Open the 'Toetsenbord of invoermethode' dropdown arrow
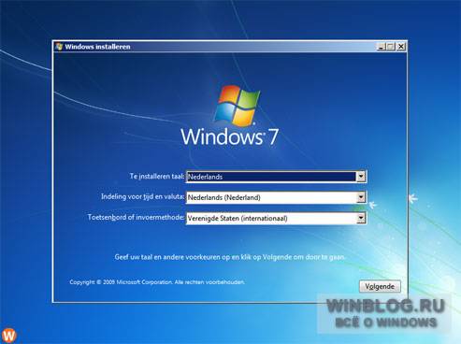 click(361, 218)
